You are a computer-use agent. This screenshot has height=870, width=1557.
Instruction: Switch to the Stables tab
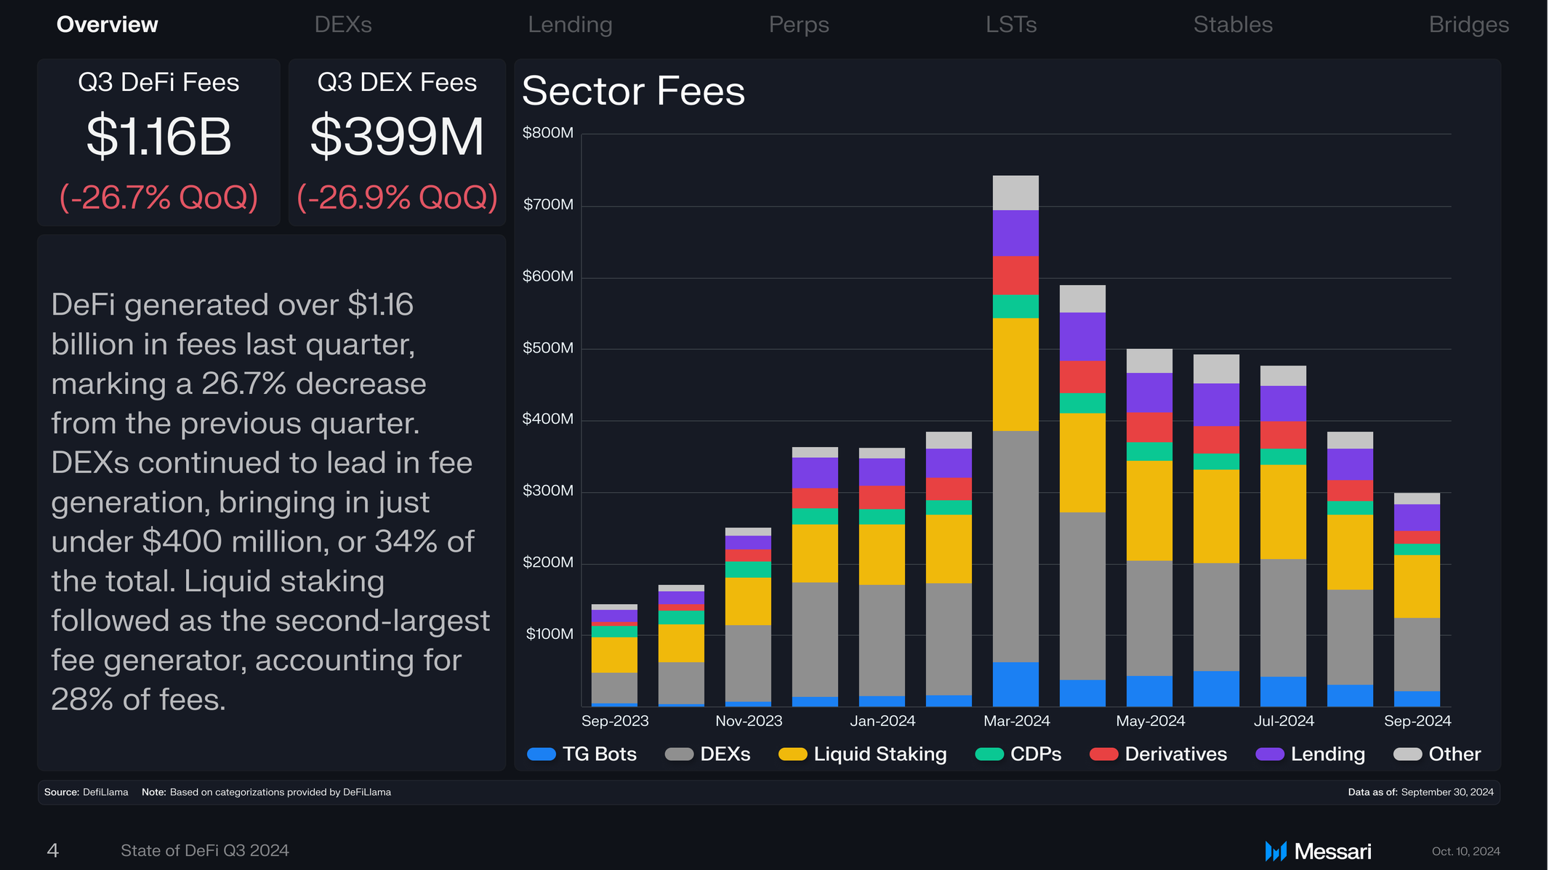point(1233,25)
